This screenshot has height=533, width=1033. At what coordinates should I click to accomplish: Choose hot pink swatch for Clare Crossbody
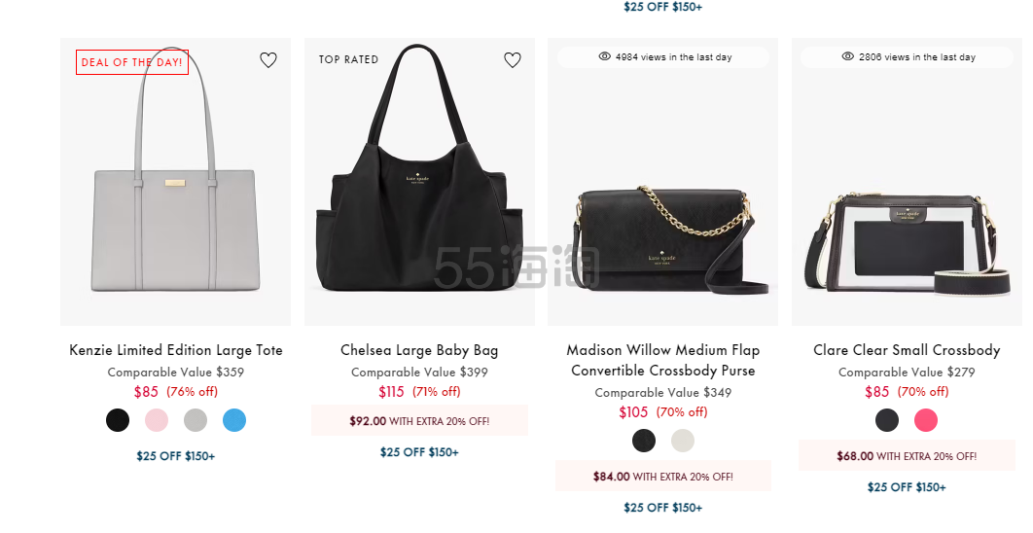pos(926,419)
